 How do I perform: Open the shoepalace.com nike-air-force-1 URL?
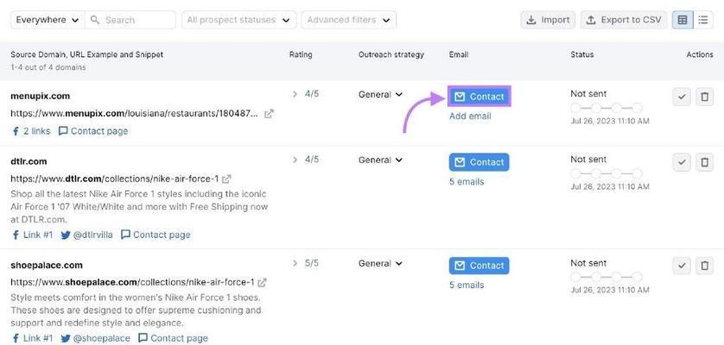click(132, 282)
